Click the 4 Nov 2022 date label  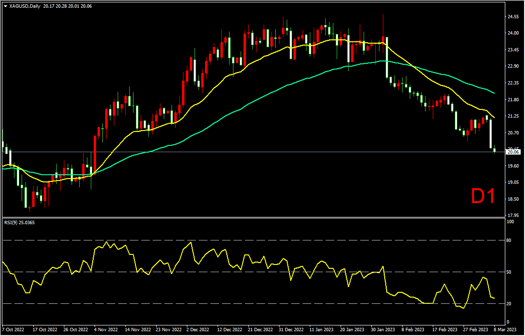pos(106,329)
